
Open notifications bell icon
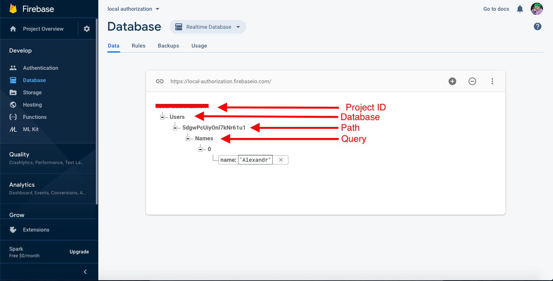[520, 9]
